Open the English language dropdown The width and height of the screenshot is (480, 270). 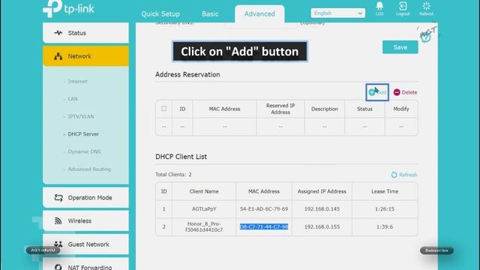[x=338, y=13]
